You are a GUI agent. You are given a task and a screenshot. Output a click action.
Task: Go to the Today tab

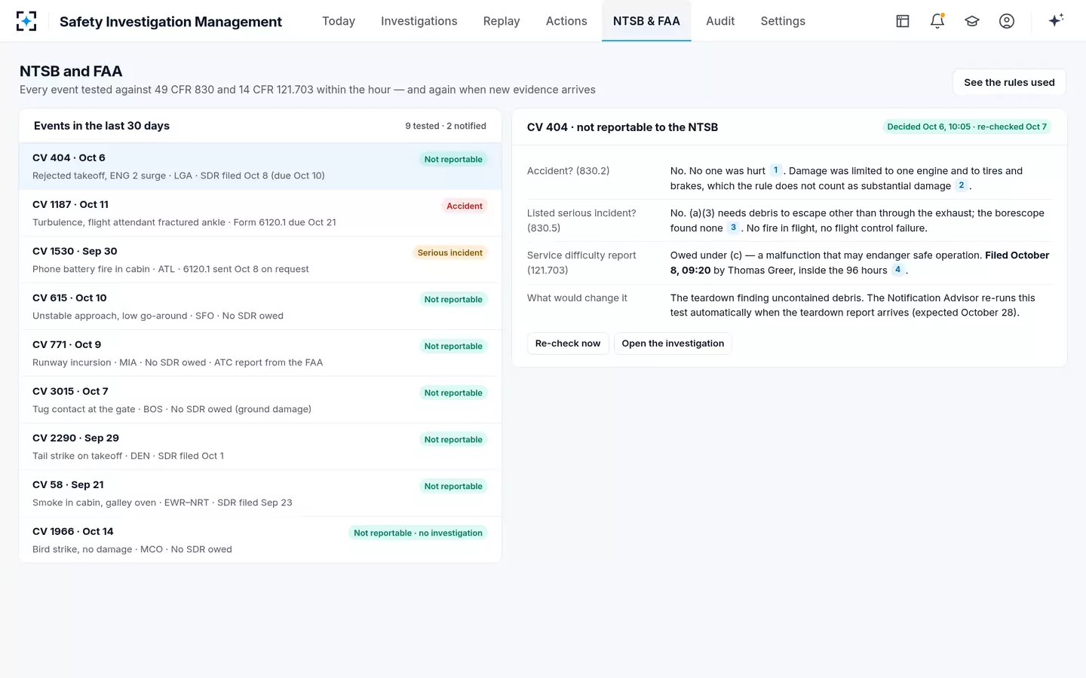tap(339, 21)
